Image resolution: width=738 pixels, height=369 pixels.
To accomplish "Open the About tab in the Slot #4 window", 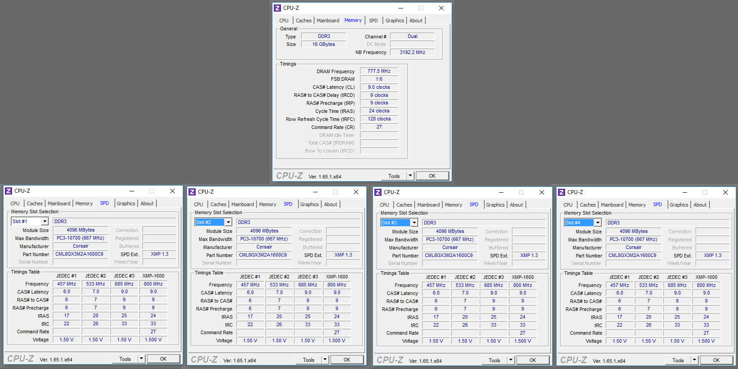I will 700,205.
